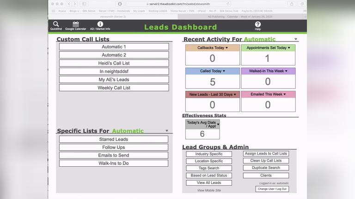Image resolution: width=355 pixels, height=199 pixels.
Task: Click View All Leads button
Action: click(x=209, y=183)
